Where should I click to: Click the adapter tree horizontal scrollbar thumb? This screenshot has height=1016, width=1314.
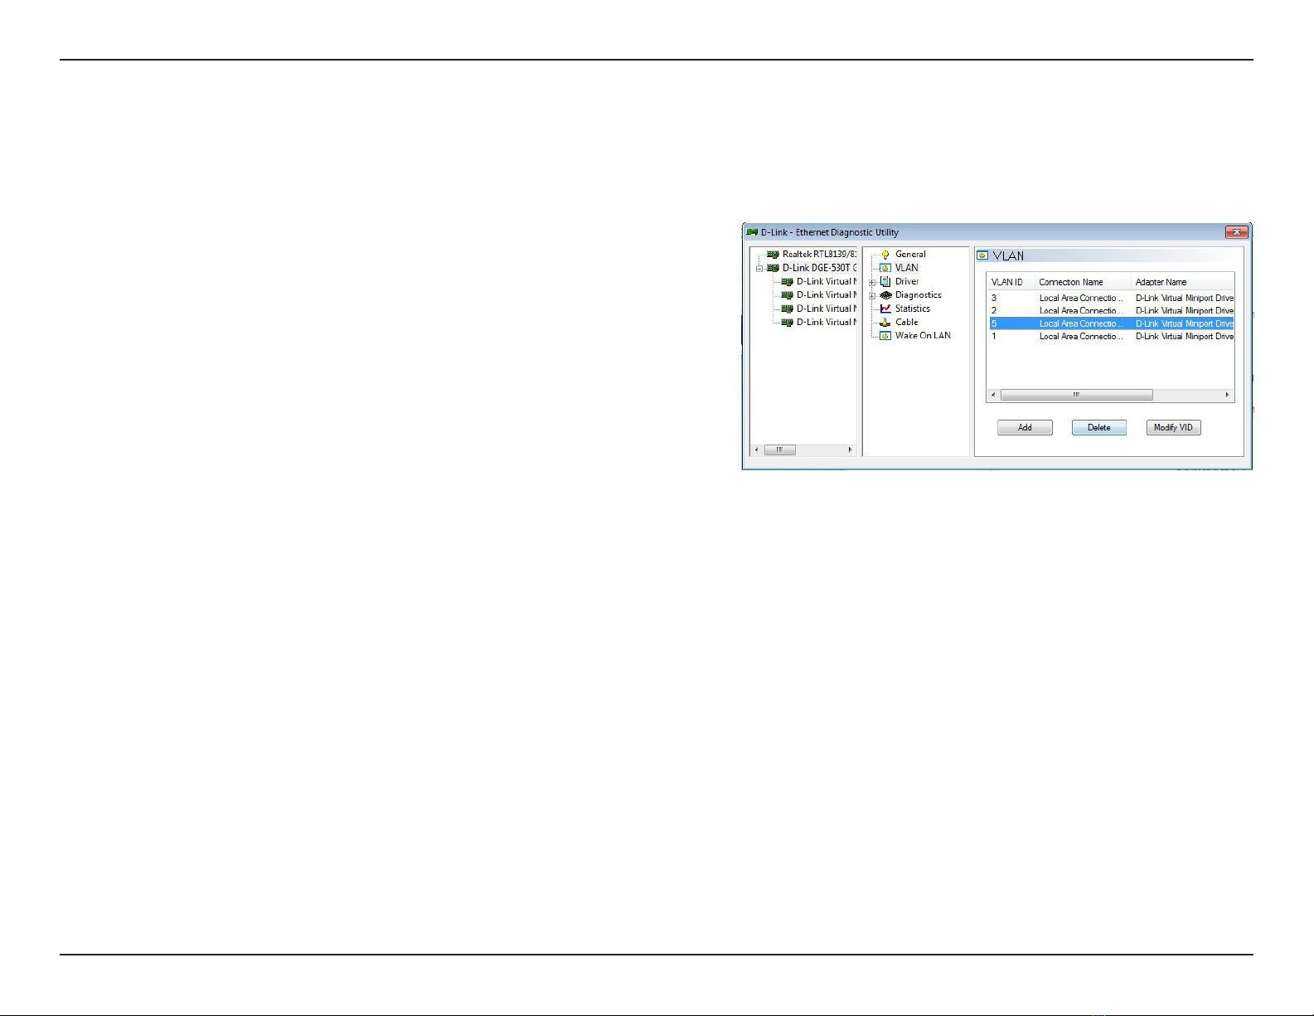(779, 450)
